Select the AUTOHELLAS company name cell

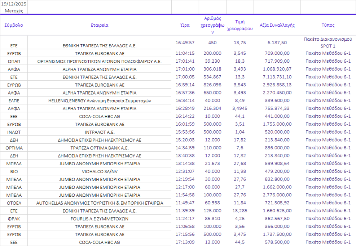point(100,203)
